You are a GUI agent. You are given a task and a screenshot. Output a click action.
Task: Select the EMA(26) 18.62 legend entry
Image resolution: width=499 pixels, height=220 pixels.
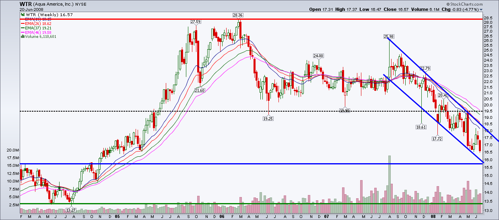click(x=35, y=24)
